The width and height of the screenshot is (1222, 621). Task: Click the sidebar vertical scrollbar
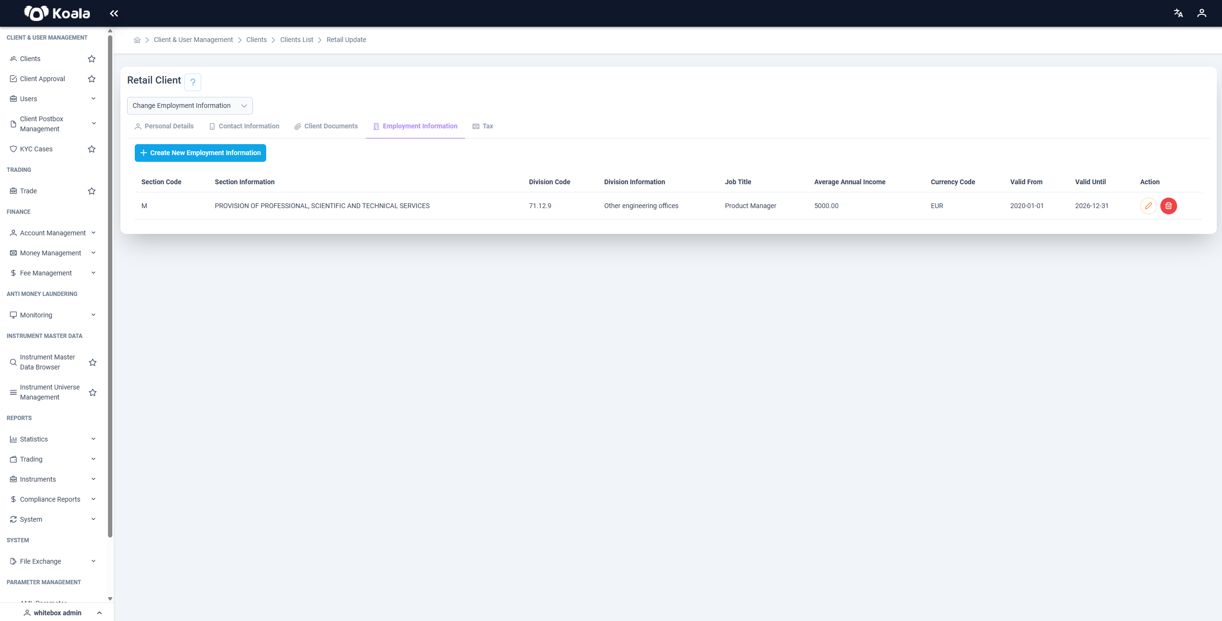point(110,286)
